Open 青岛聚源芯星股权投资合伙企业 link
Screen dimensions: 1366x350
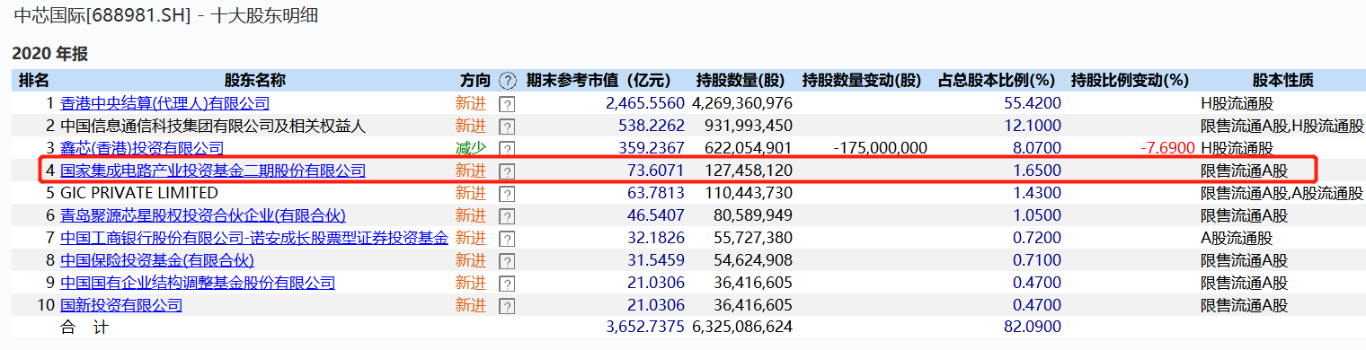tap(203, 215)
